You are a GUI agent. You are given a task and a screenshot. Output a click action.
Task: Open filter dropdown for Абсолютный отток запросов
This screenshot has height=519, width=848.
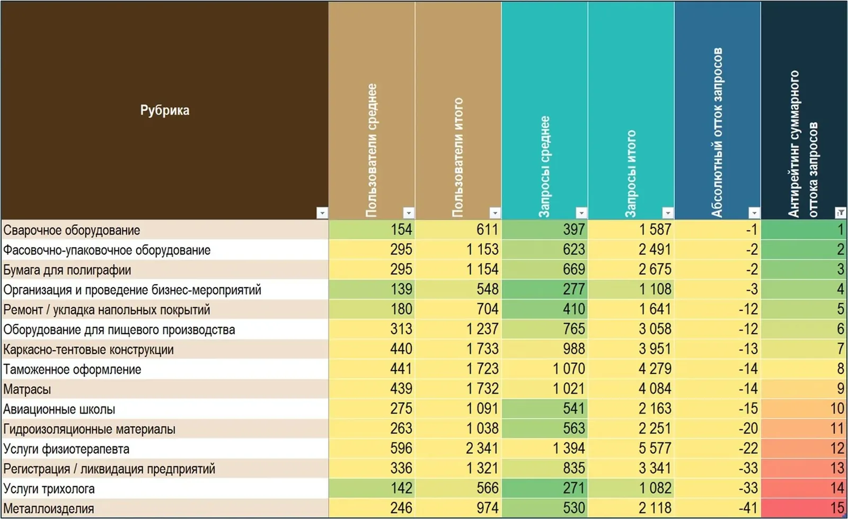754,213
